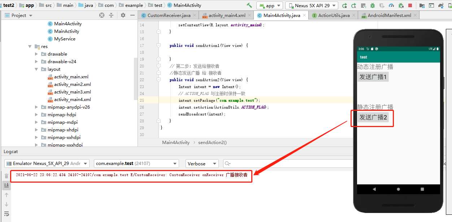Click the intent.setPackage code line
This screenshot has width=452, height=222.
[219, 100]
